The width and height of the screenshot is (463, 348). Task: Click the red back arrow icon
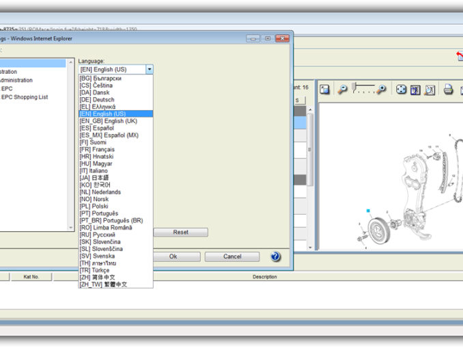tap(460, 56)
